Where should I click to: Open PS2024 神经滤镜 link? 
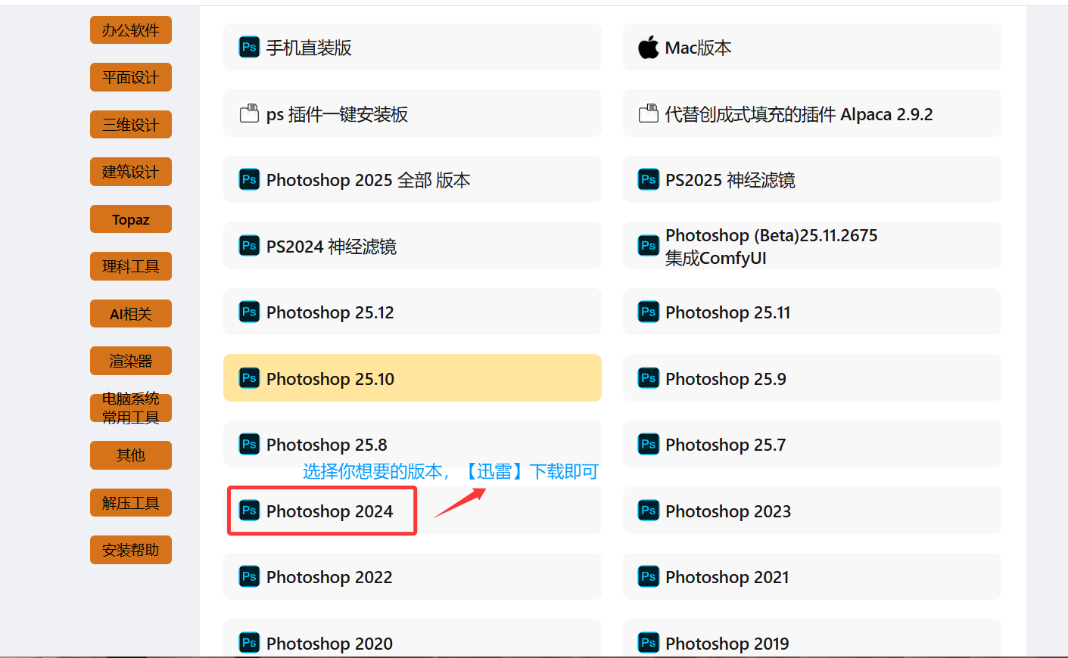coord(413,246)
